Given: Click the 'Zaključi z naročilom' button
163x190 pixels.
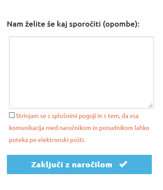Looking at the screenshot, I should pyautogui.click(x=79, y=164).
